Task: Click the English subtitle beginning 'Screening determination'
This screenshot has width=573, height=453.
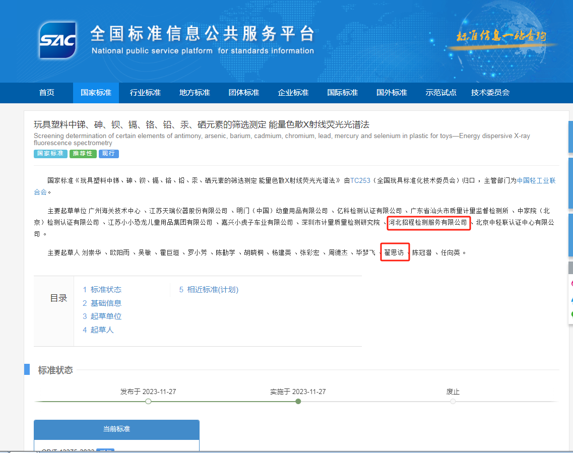Action: (282, 139)
